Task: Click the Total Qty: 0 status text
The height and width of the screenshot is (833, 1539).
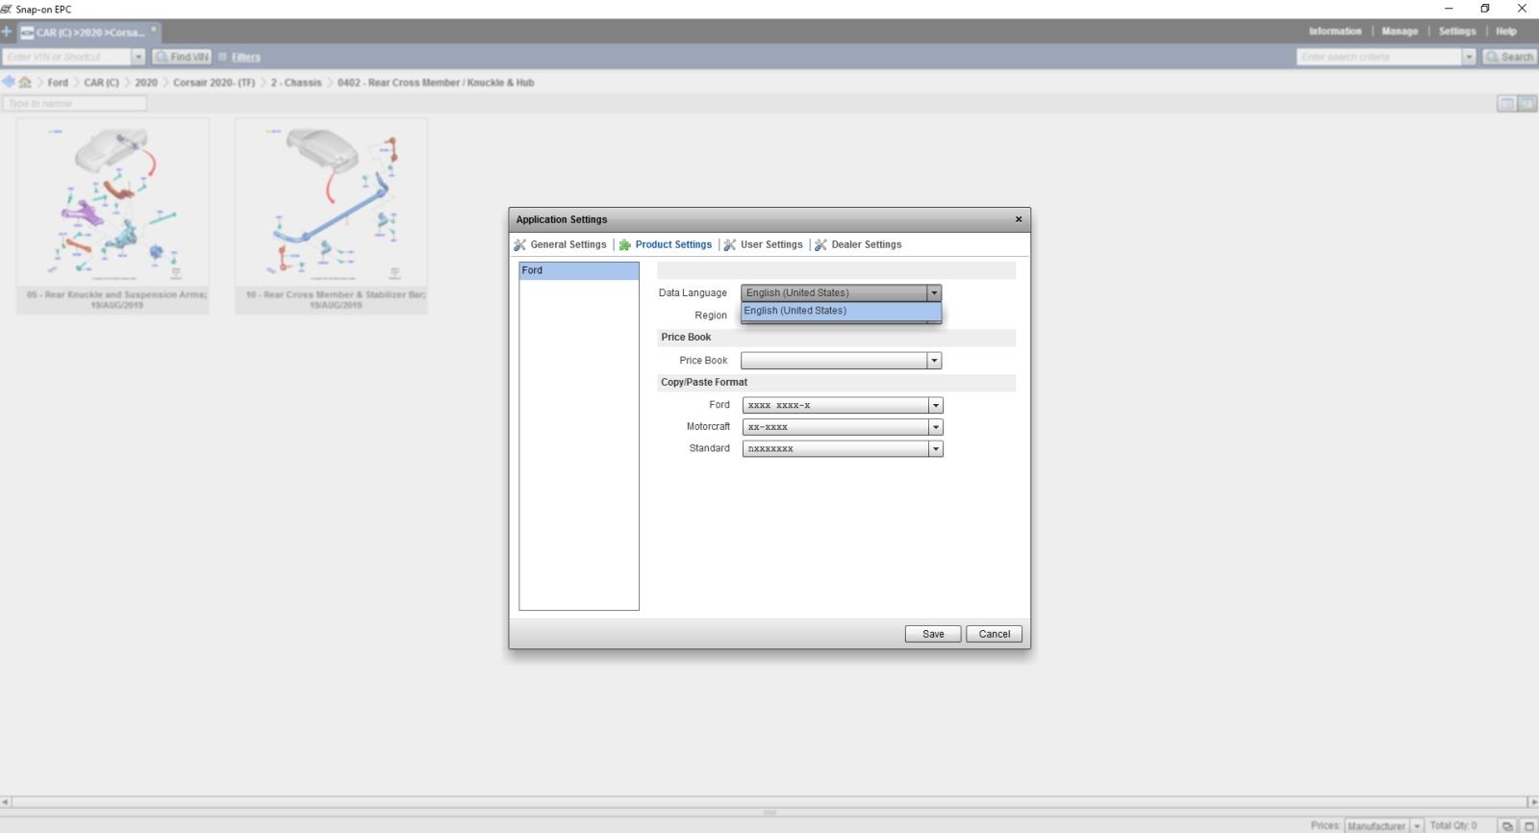Action: 1452,825
